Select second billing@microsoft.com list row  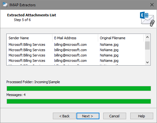tap(76, 50)
